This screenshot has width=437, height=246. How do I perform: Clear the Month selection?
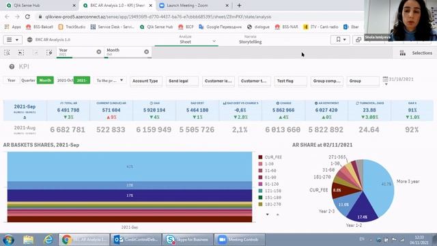click(x=147, y=52)
